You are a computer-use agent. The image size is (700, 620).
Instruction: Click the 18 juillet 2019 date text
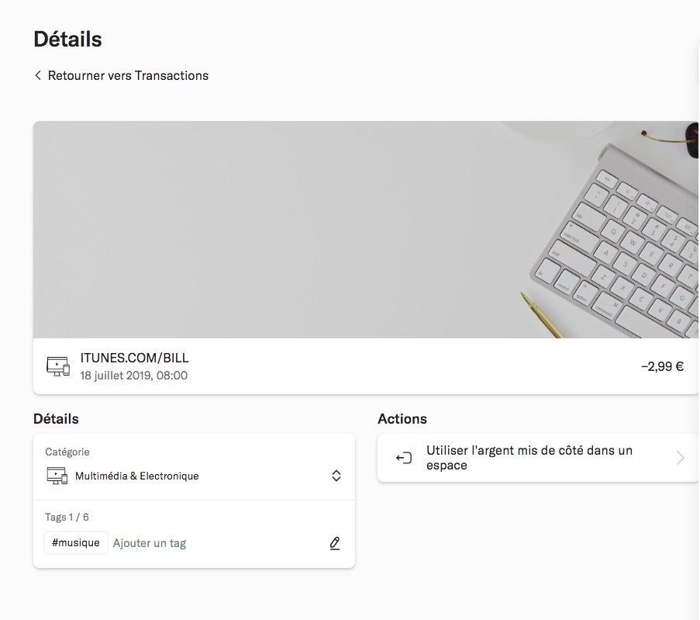click(134, 376)
